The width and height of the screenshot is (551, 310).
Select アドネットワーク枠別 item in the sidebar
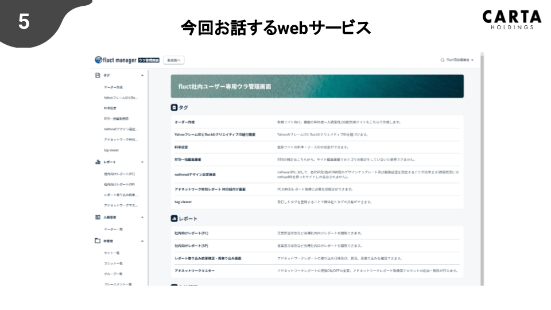coord(121,140)
